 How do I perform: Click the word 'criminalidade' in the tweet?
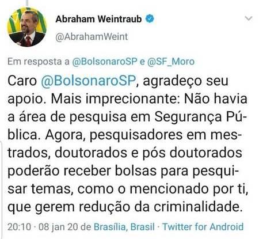coord(197,207)
